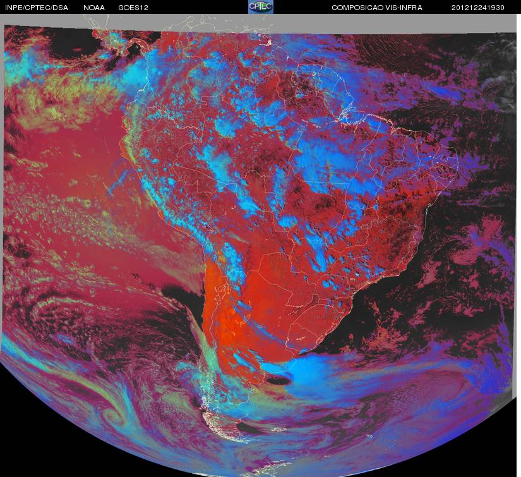Click the GOES12 satellite label
This screenshot has width=521, height=477.
pos(133,8)
